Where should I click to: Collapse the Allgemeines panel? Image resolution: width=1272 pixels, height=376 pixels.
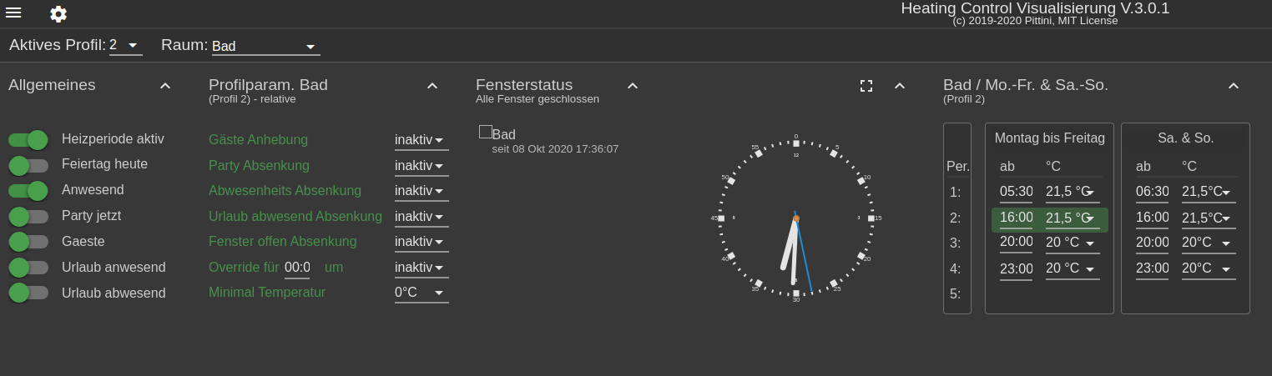click(165, 86)
